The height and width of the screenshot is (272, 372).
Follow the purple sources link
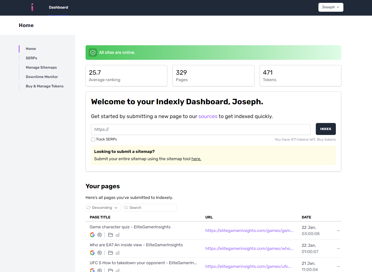[208, 116]
